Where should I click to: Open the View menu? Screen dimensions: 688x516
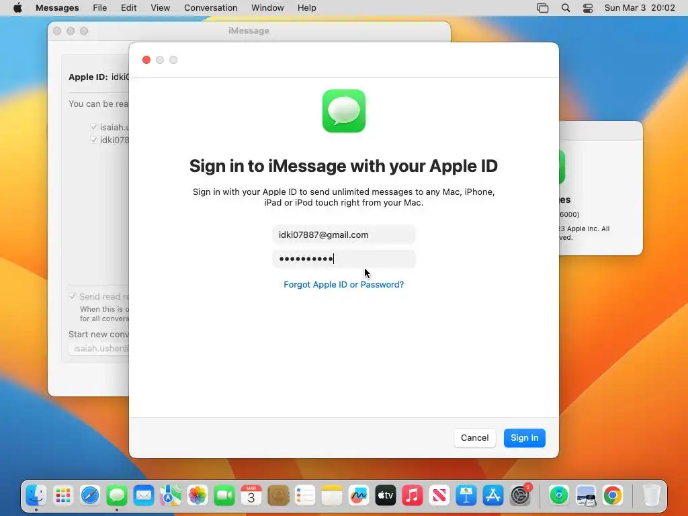(160, 8)
